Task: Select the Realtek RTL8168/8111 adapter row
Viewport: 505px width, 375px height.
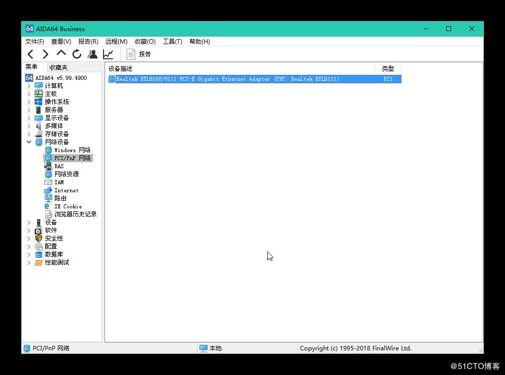Action: point(255,79)
